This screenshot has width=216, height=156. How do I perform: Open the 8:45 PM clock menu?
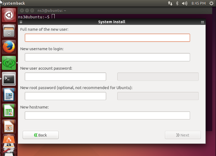pos(198,3)
